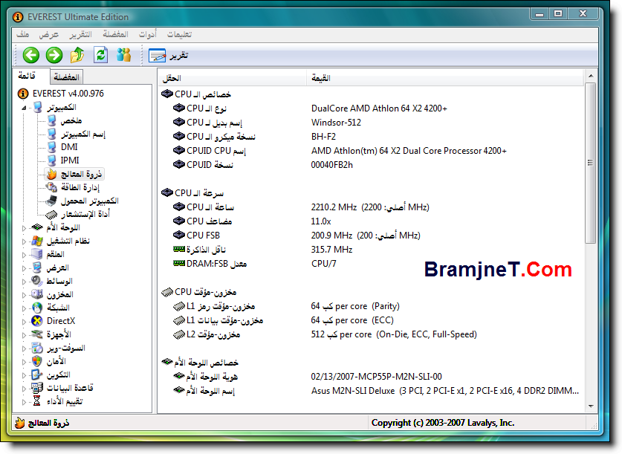
Task: Select the EVEREST v4.00.976 root node
Action: [x=68, y=94]
